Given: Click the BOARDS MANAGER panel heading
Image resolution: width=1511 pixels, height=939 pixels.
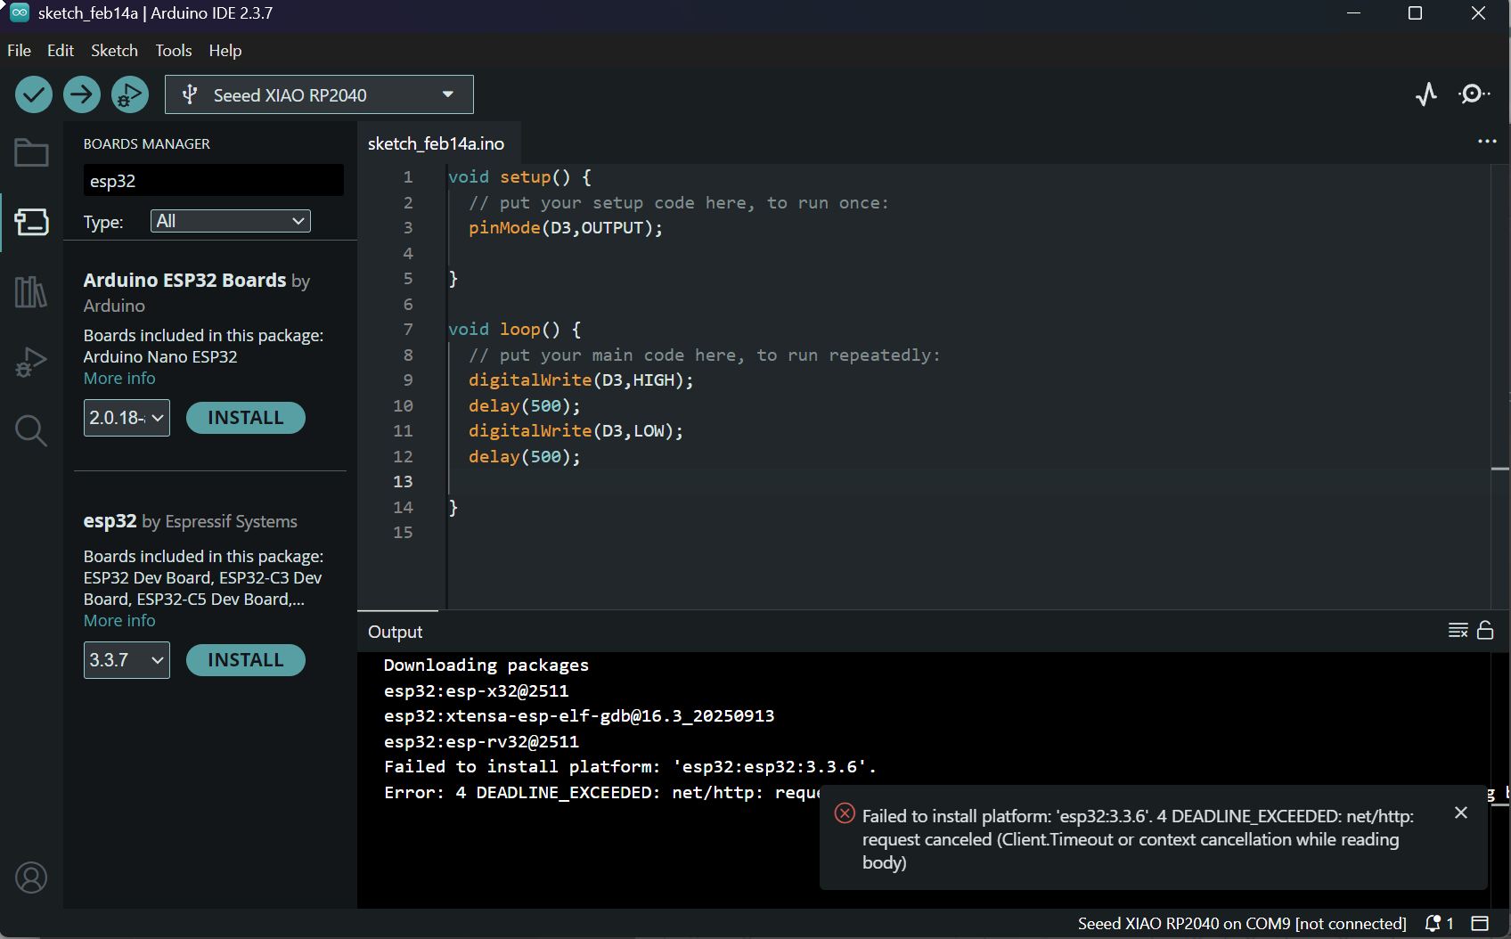Looking at the screenshot, I should [x=147, y=143].
